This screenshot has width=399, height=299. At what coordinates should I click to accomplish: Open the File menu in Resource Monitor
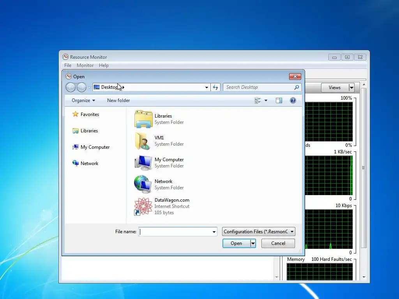[x=68, y=65]
